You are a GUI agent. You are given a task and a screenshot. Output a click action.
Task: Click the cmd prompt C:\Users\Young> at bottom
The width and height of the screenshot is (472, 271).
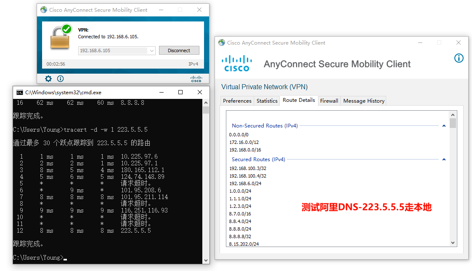38,258
